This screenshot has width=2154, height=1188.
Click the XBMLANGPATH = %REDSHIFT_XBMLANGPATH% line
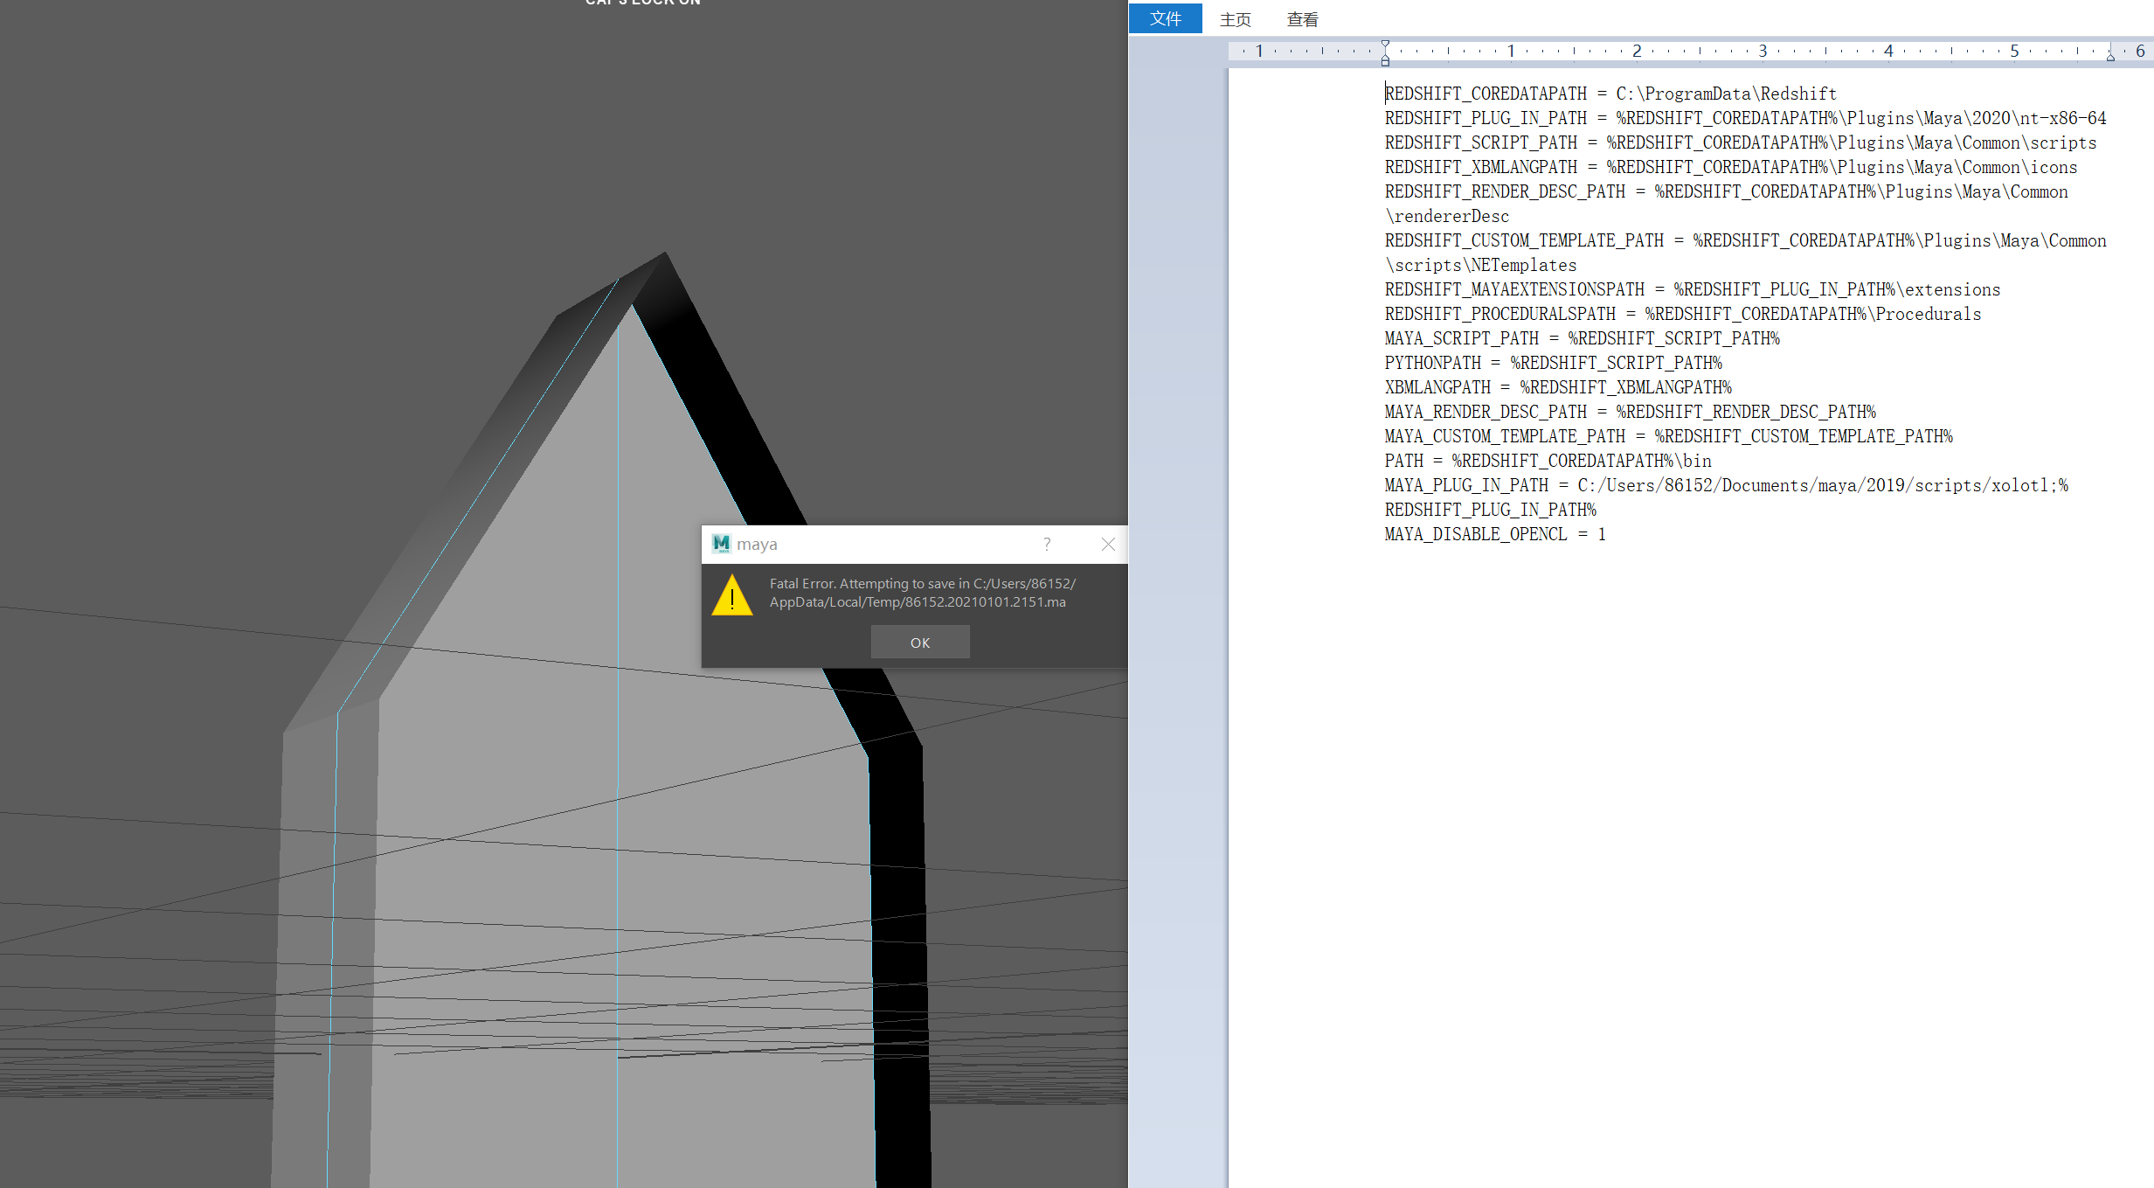pos(1558,387)
